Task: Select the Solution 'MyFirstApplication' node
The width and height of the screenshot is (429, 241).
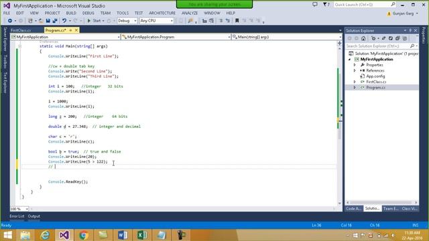Action: (x=383, y=54)
